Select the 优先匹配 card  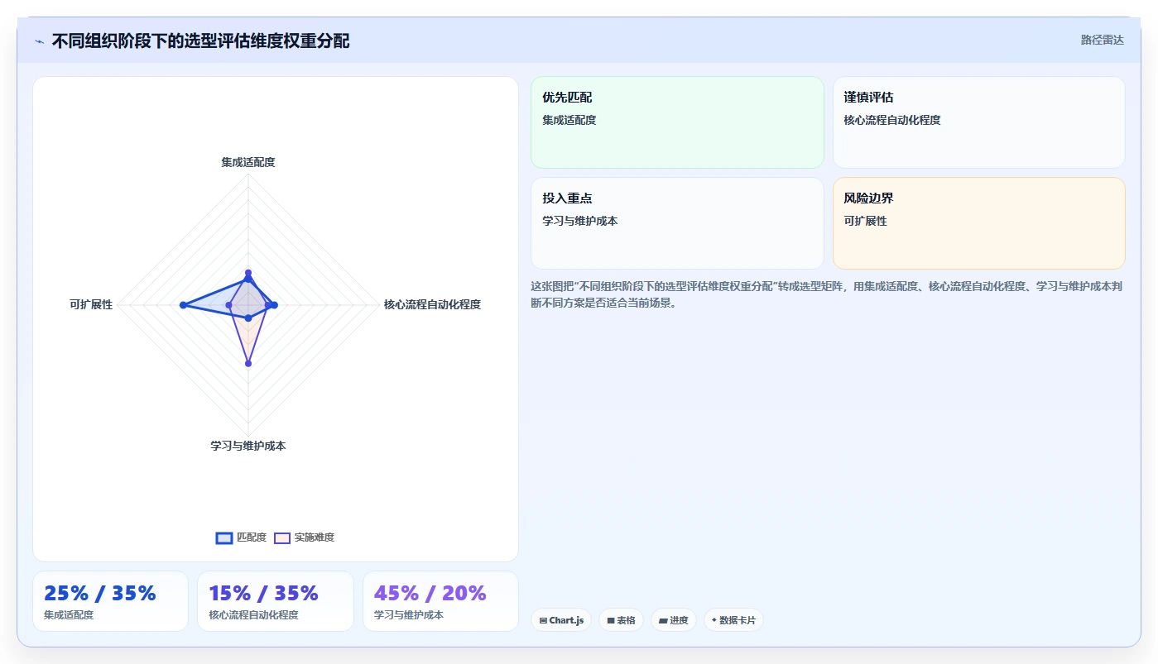(x=677, y=122)
